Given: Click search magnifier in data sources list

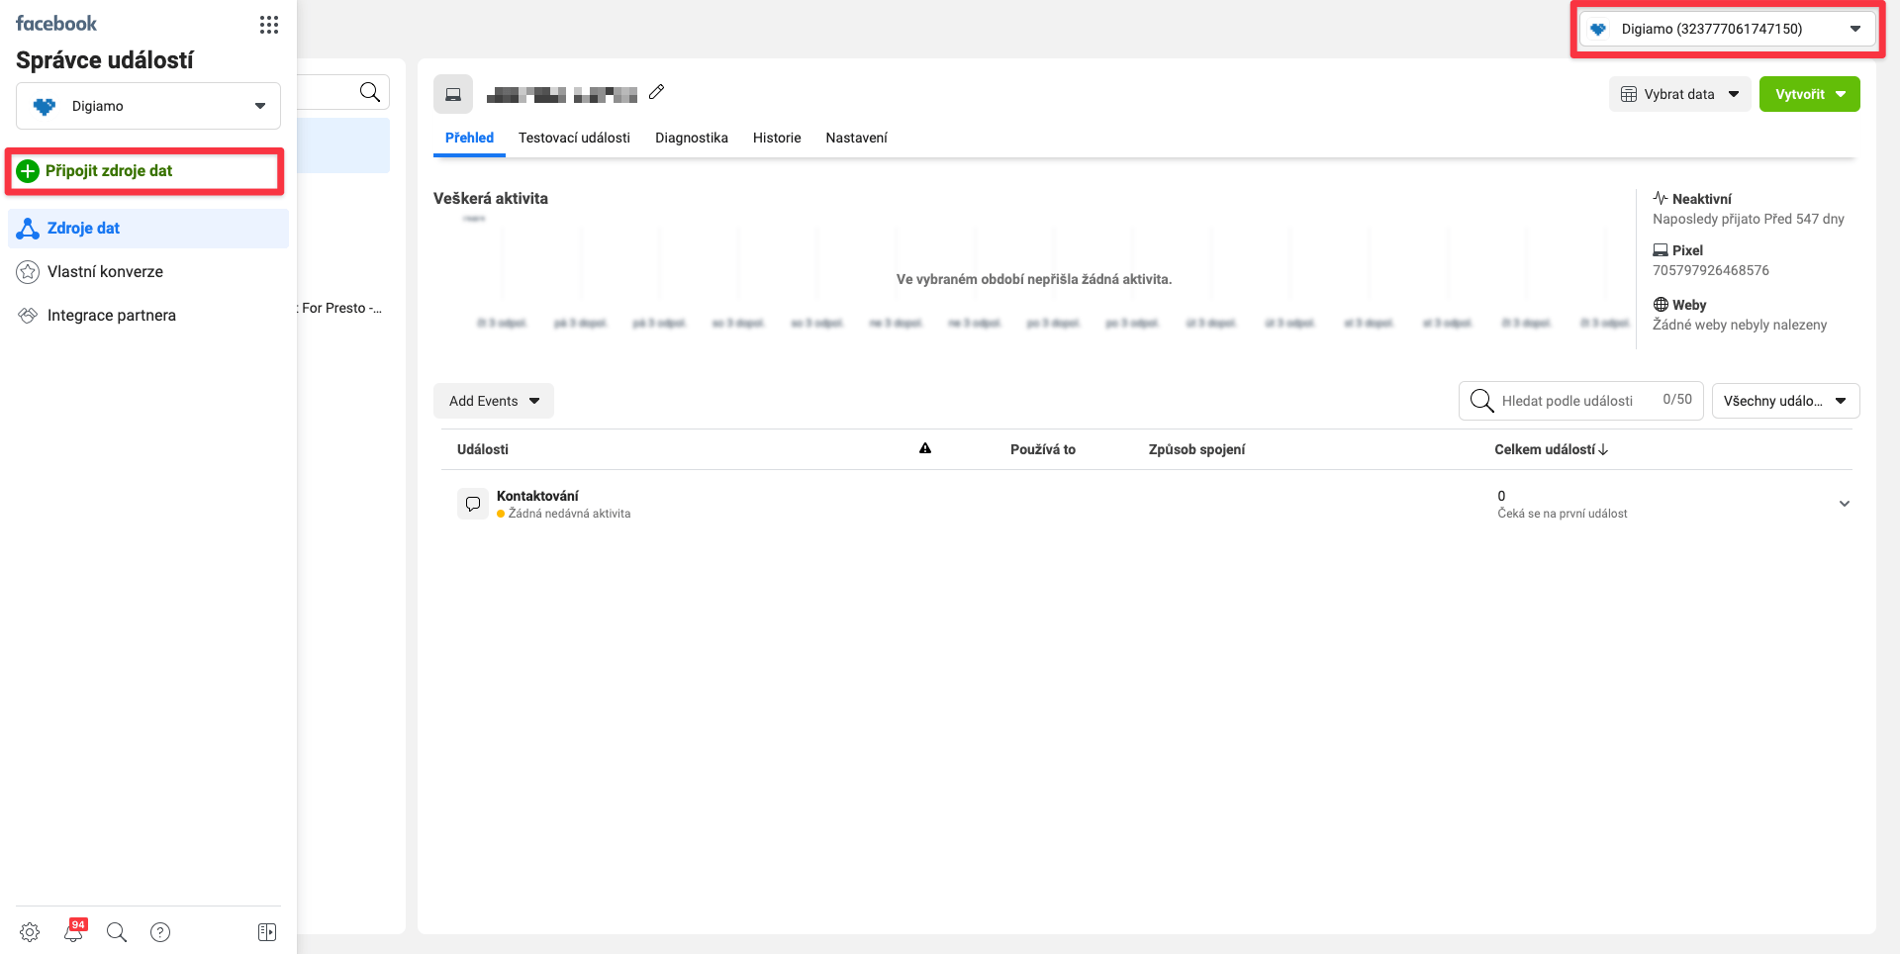Looking at the screenshot, I should pos(370,92).
